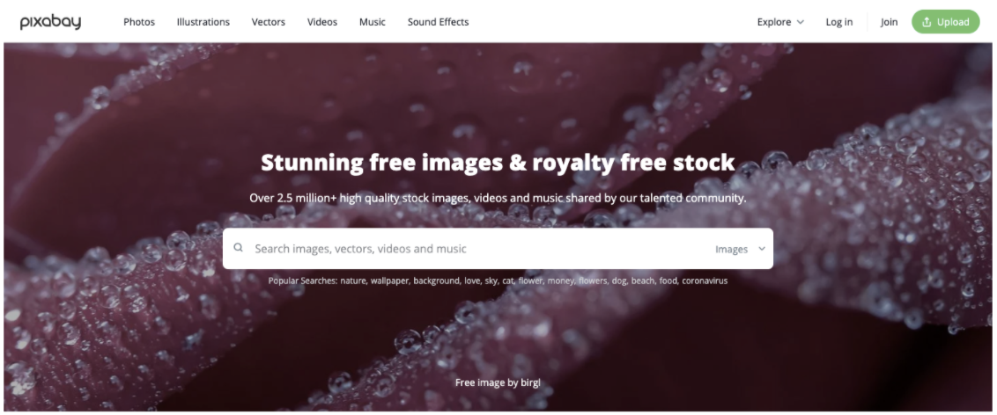Open the Music section

click(373, 22)
